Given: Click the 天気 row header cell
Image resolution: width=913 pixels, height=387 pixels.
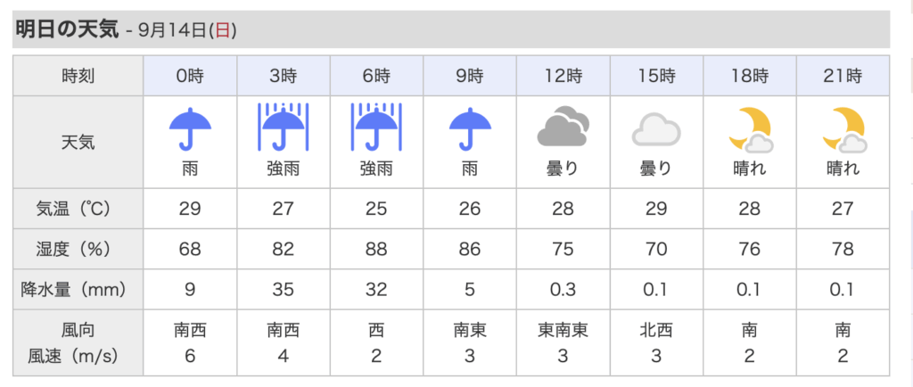Looking at the screenshot, I should (78, 142).
